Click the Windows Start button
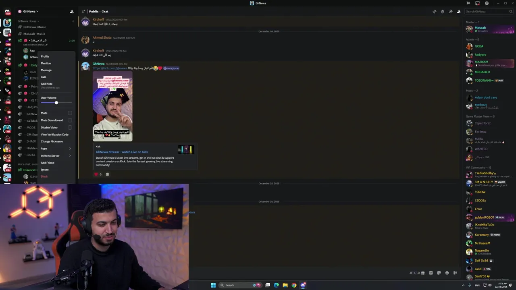Viewport: 516px width, 290px height. (x=213, y=285)
